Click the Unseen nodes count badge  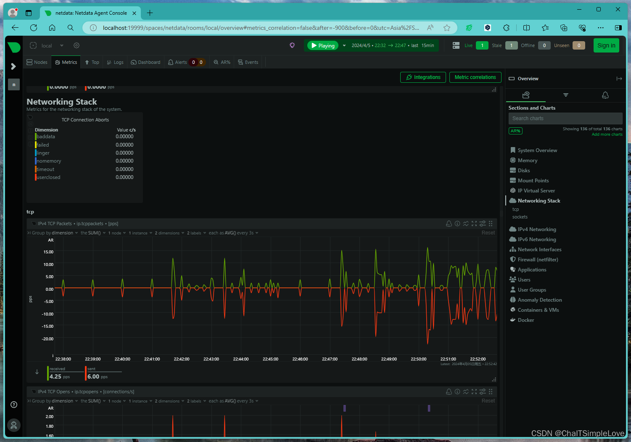(579, 45)
